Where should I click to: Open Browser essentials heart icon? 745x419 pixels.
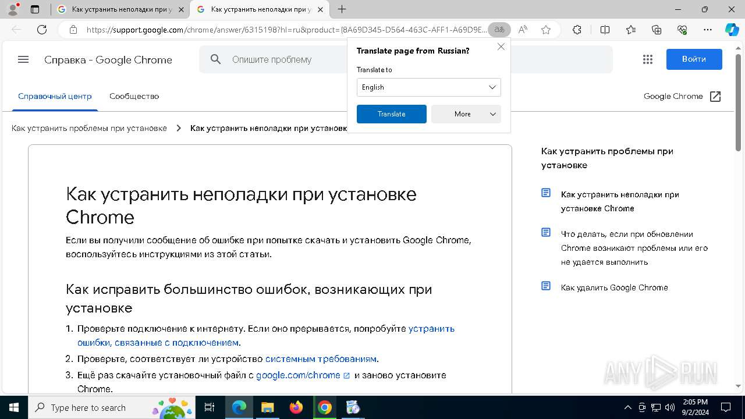tap(682, 30)
